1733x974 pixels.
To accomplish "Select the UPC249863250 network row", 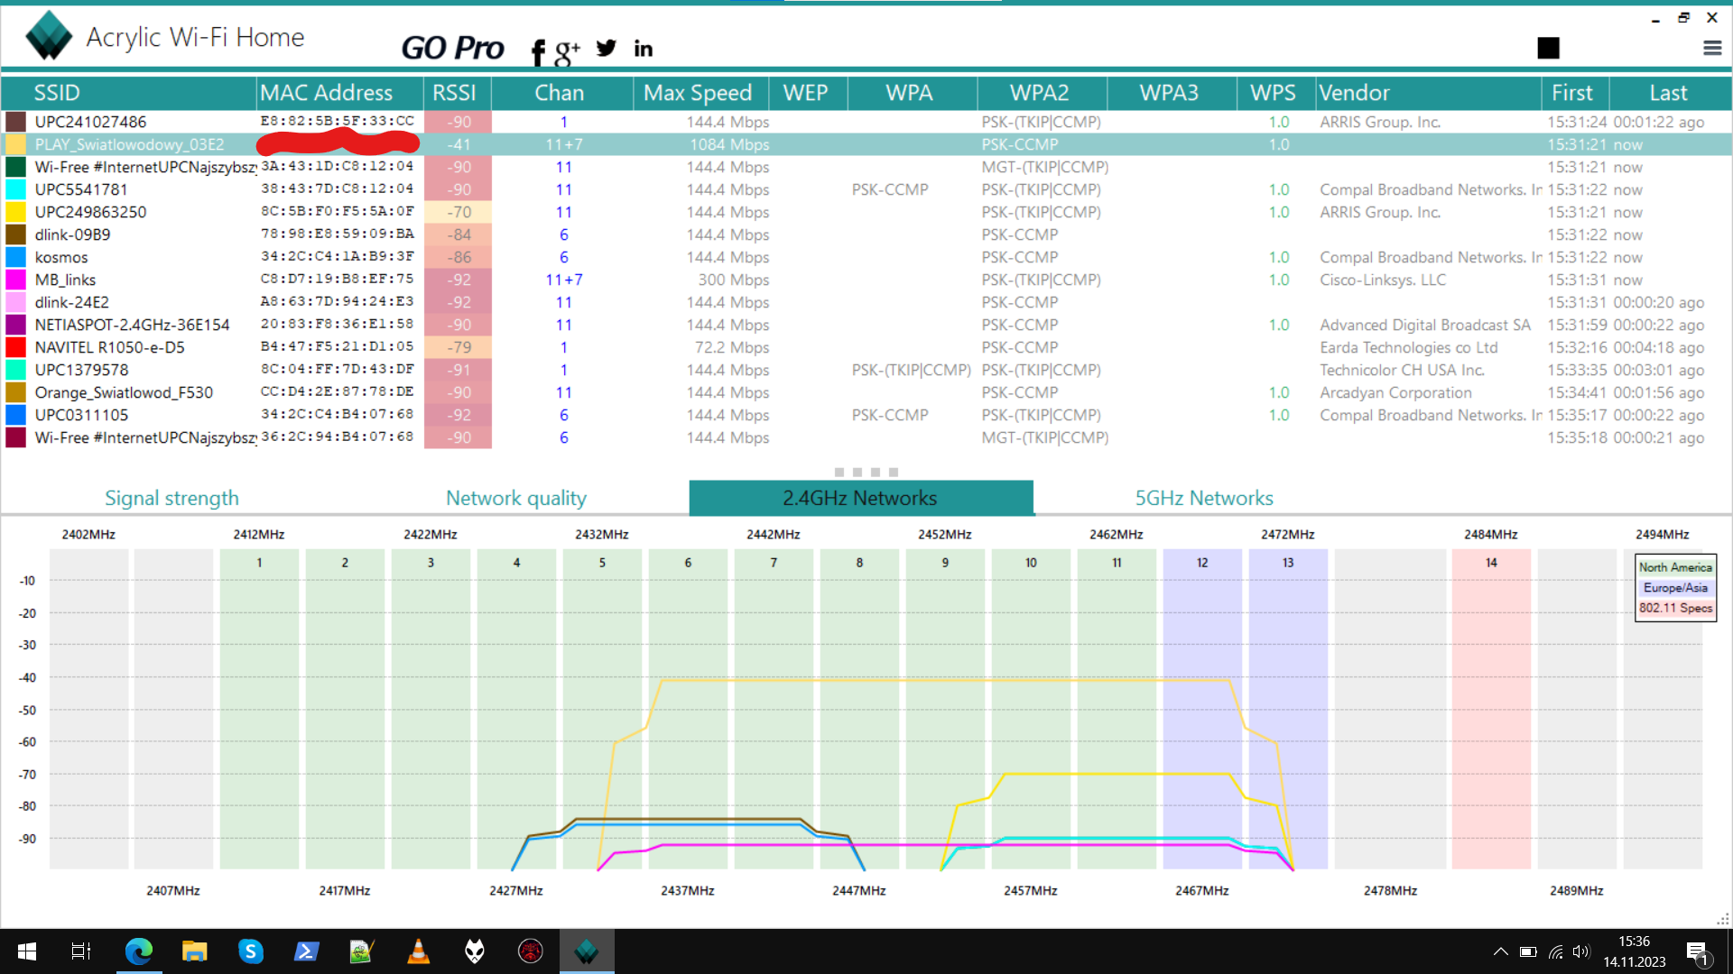I will (x=866, y=212).
